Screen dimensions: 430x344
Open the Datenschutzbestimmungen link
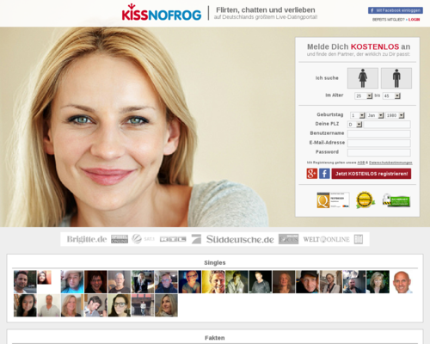[390, 163]
